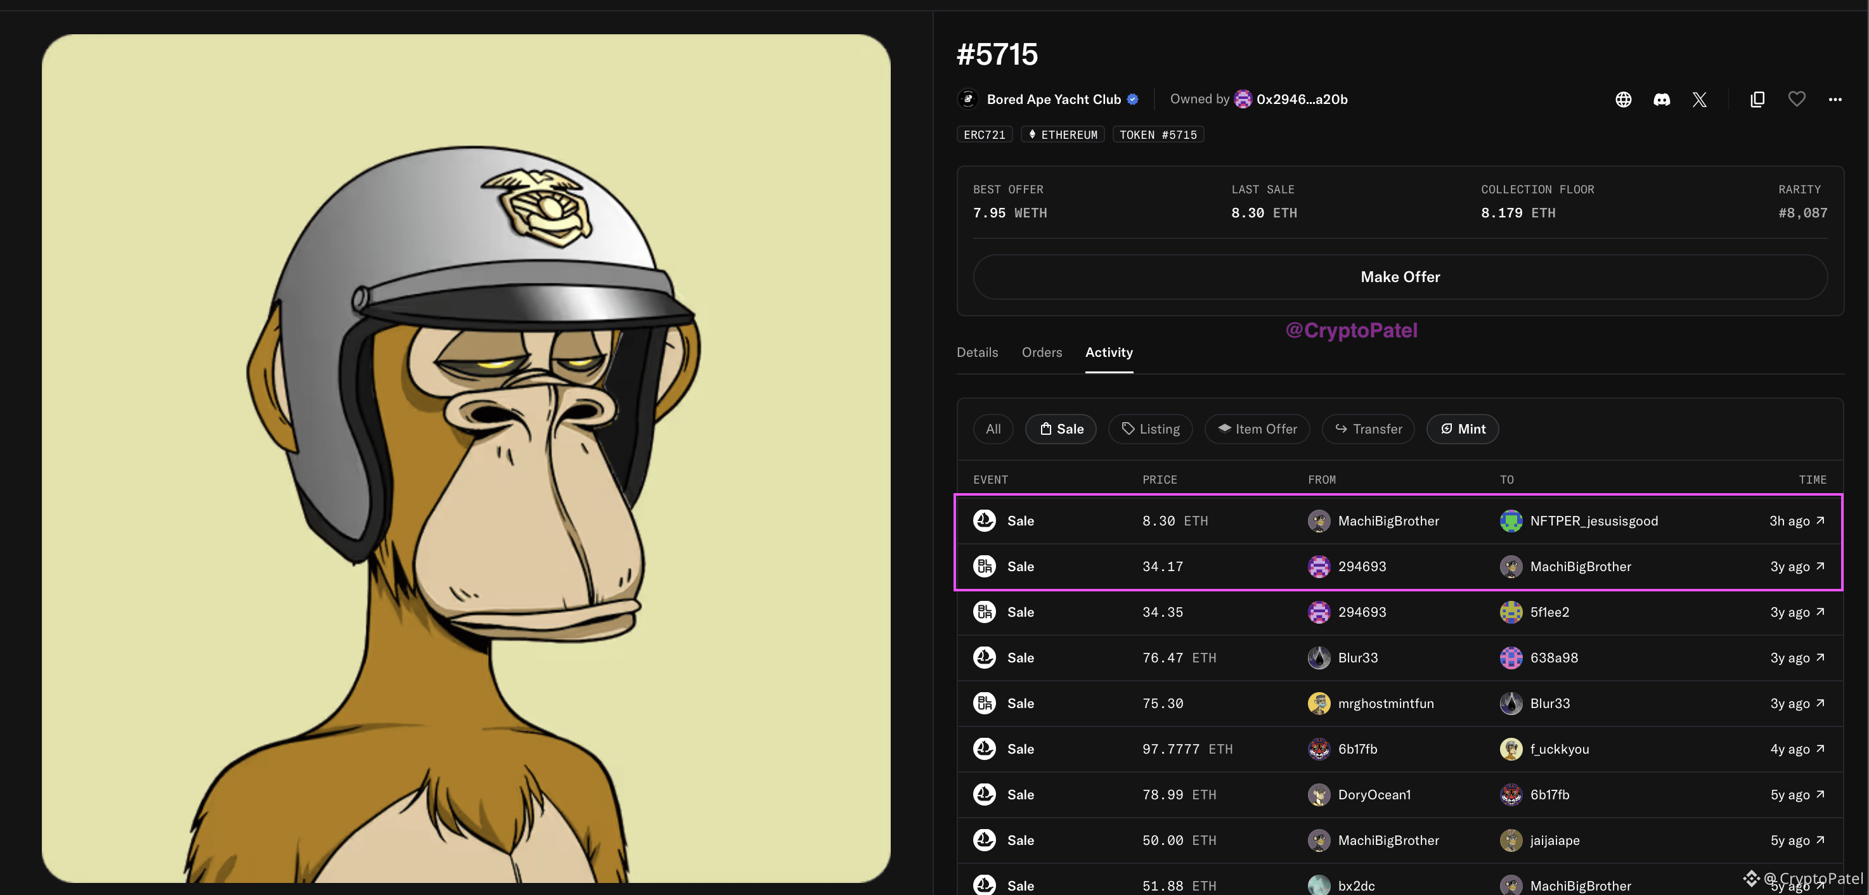Click the blue verified badge icon

[x=1132, y=99]
